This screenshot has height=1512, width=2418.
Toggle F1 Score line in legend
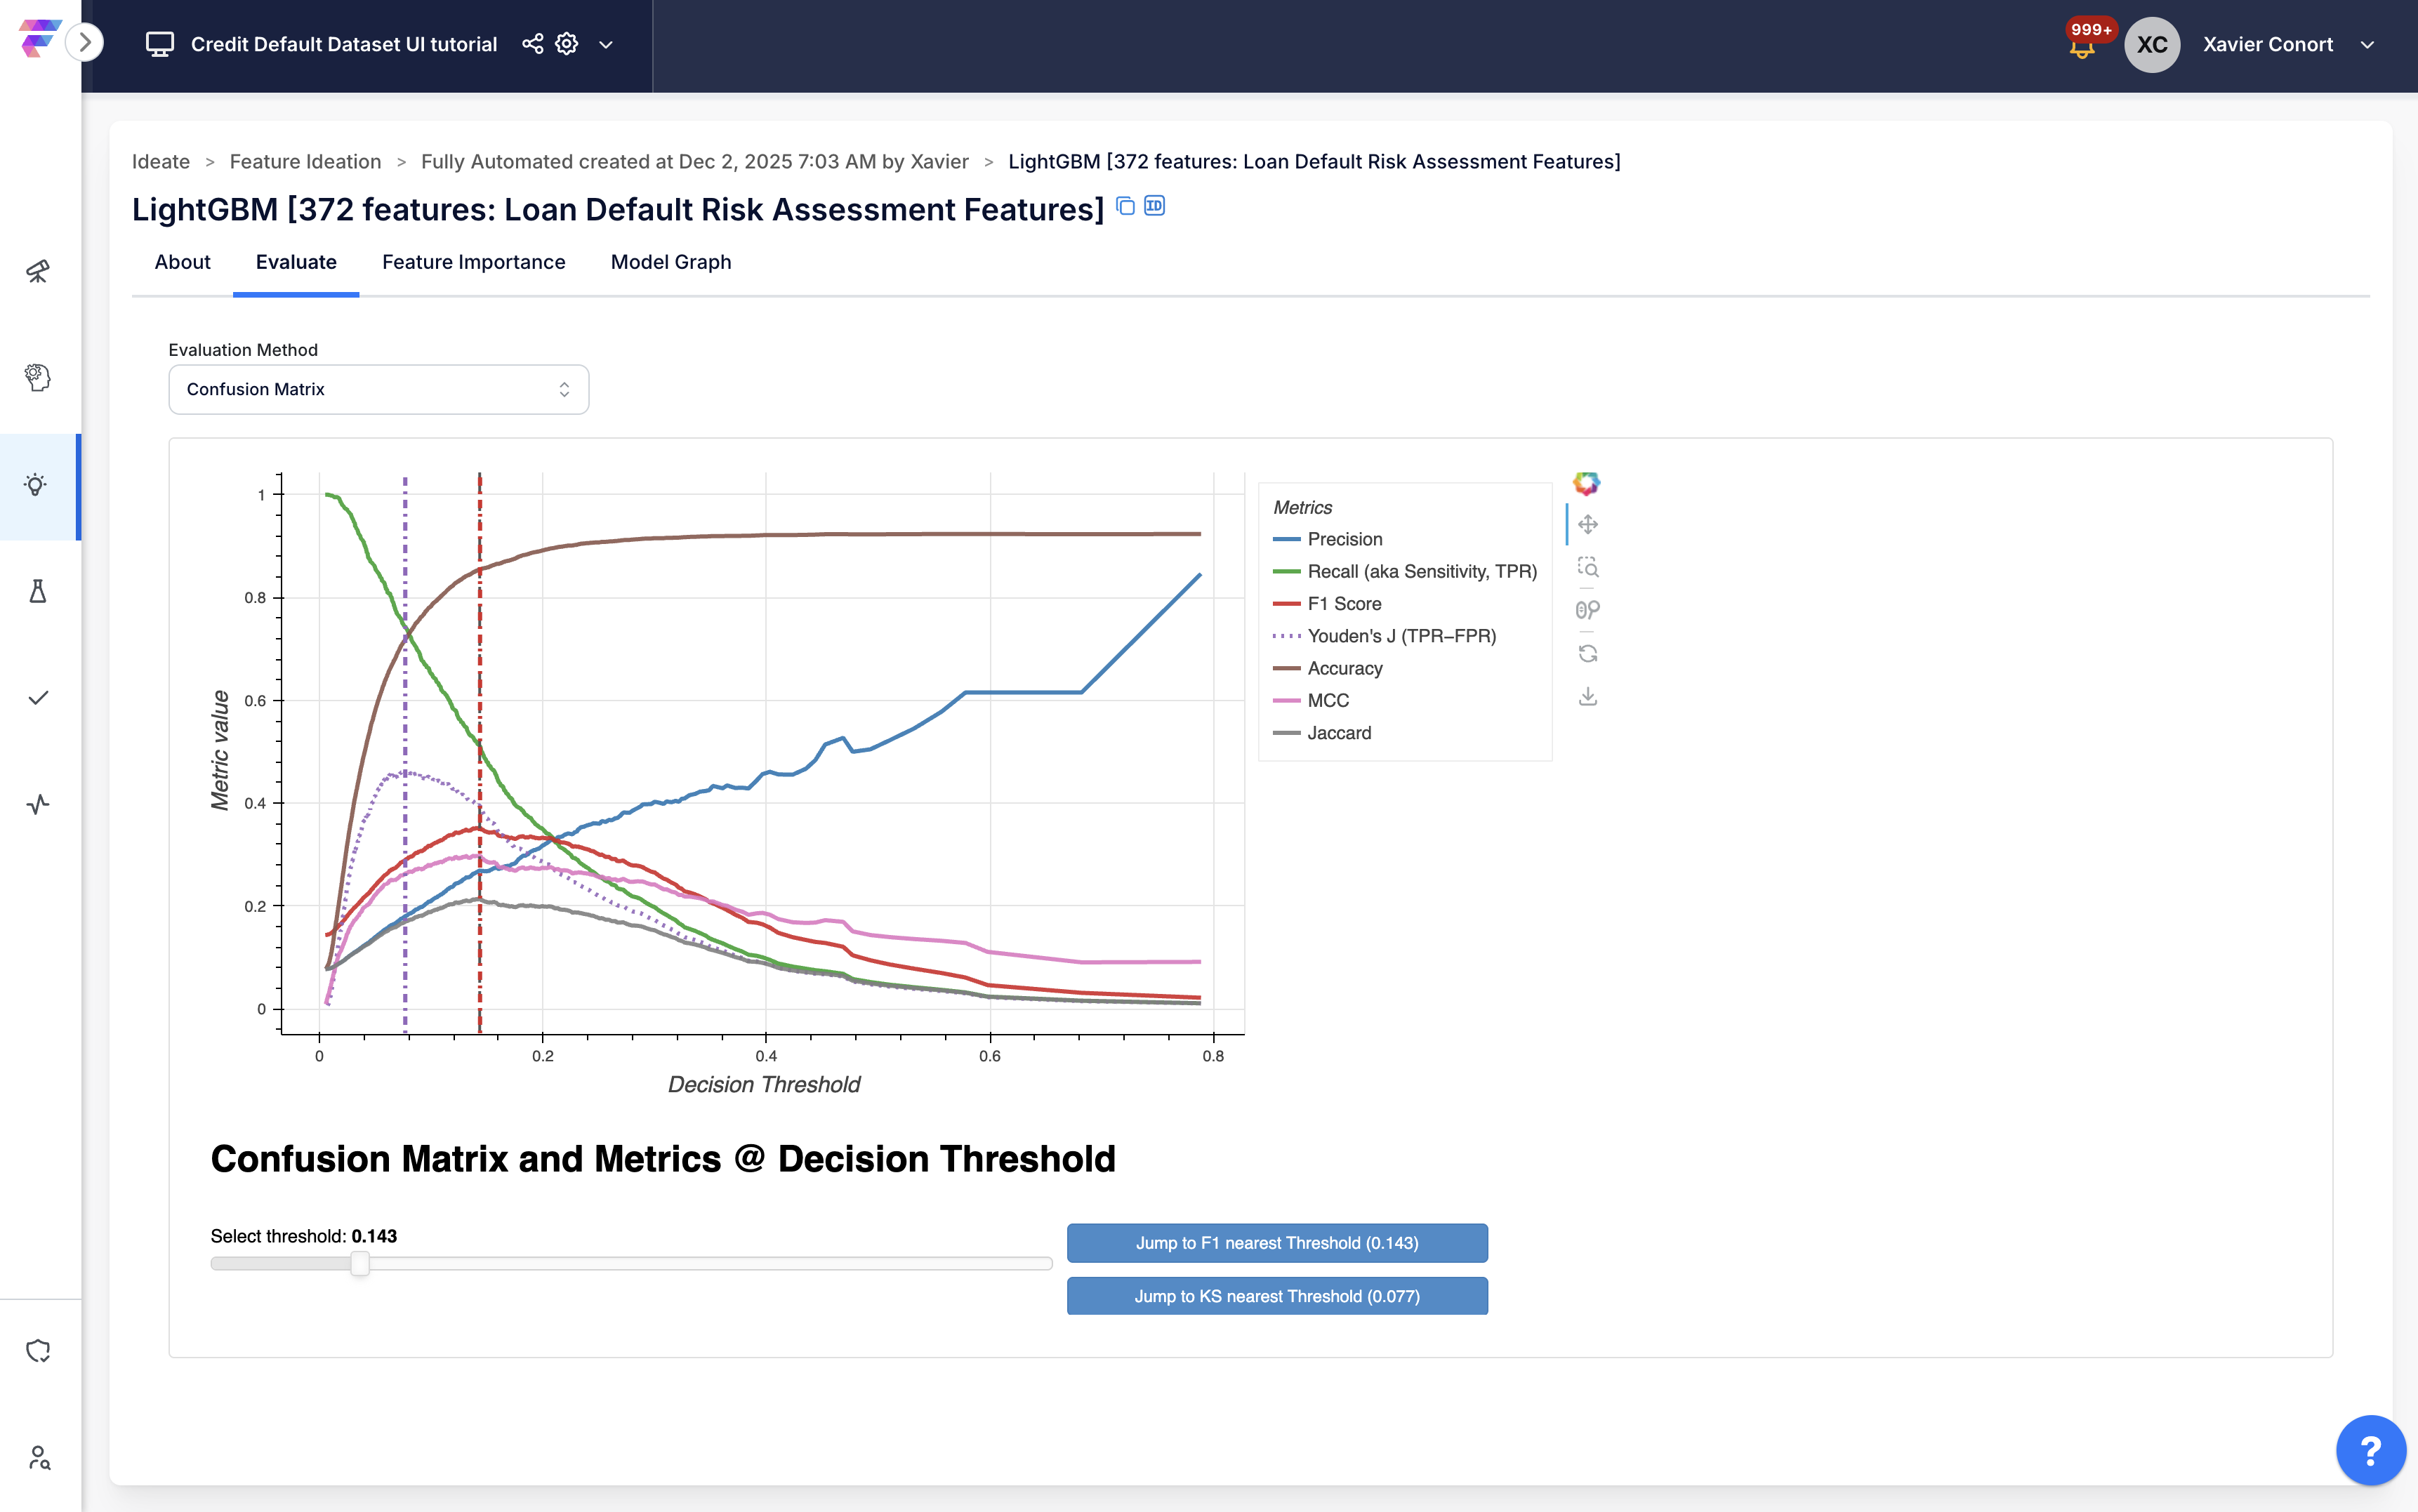(x=1344, y=604)
